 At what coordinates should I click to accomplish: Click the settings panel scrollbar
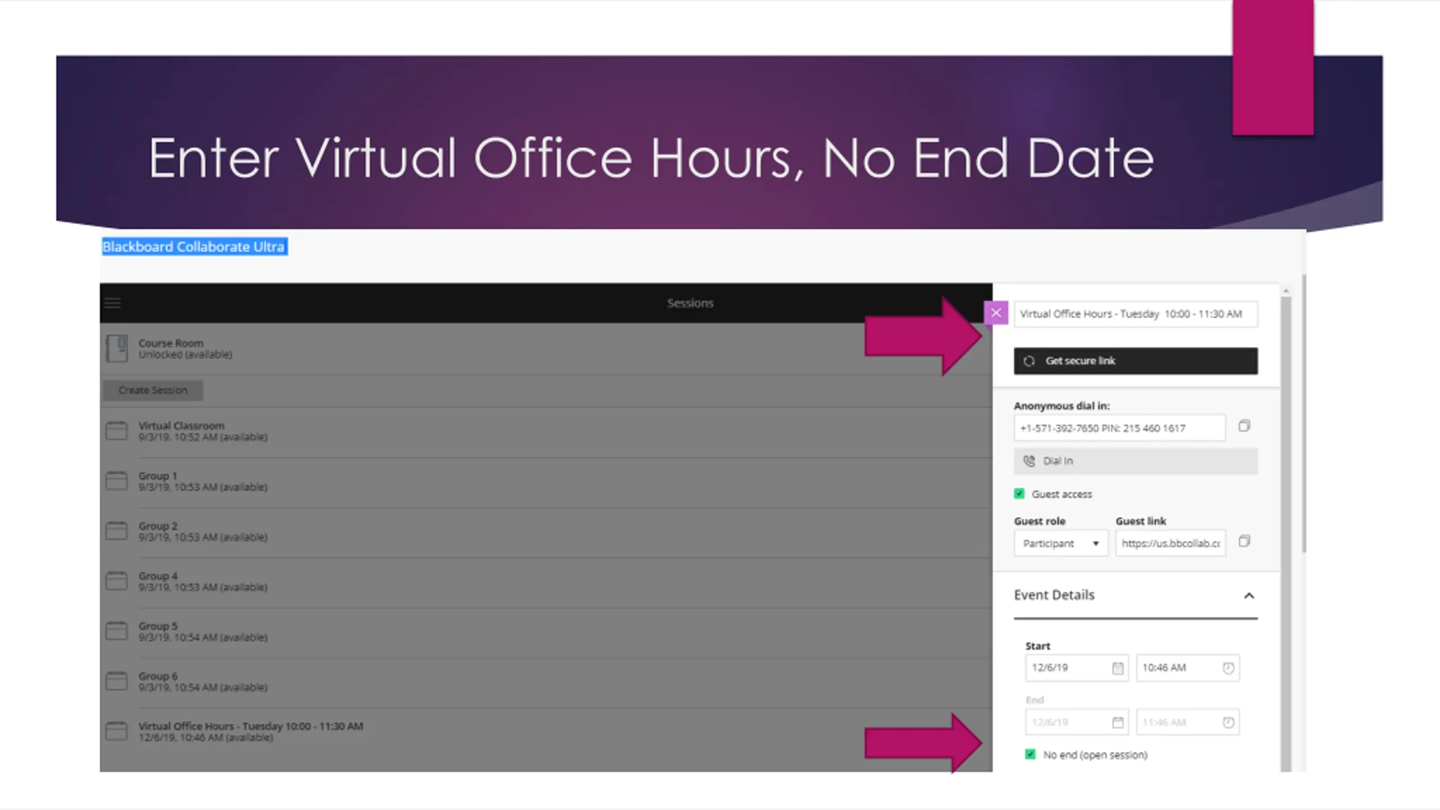click(x=1286, y=534)
